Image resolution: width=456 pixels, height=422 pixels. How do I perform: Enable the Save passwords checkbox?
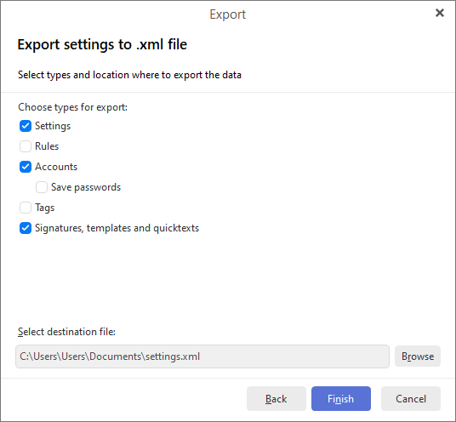tap(42, 187)
